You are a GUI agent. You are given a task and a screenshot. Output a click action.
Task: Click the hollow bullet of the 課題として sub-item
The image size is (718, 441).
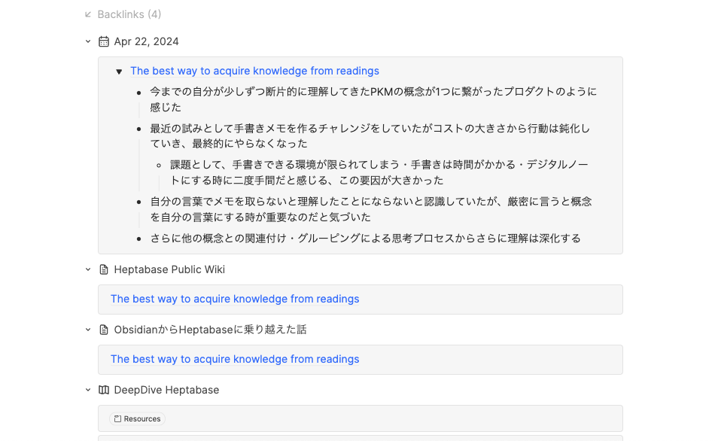(x=159, y=164)
